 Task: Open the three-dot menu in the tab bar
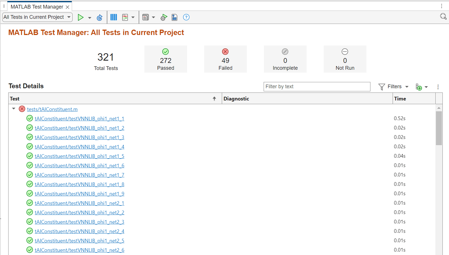(x=442, y=6)
